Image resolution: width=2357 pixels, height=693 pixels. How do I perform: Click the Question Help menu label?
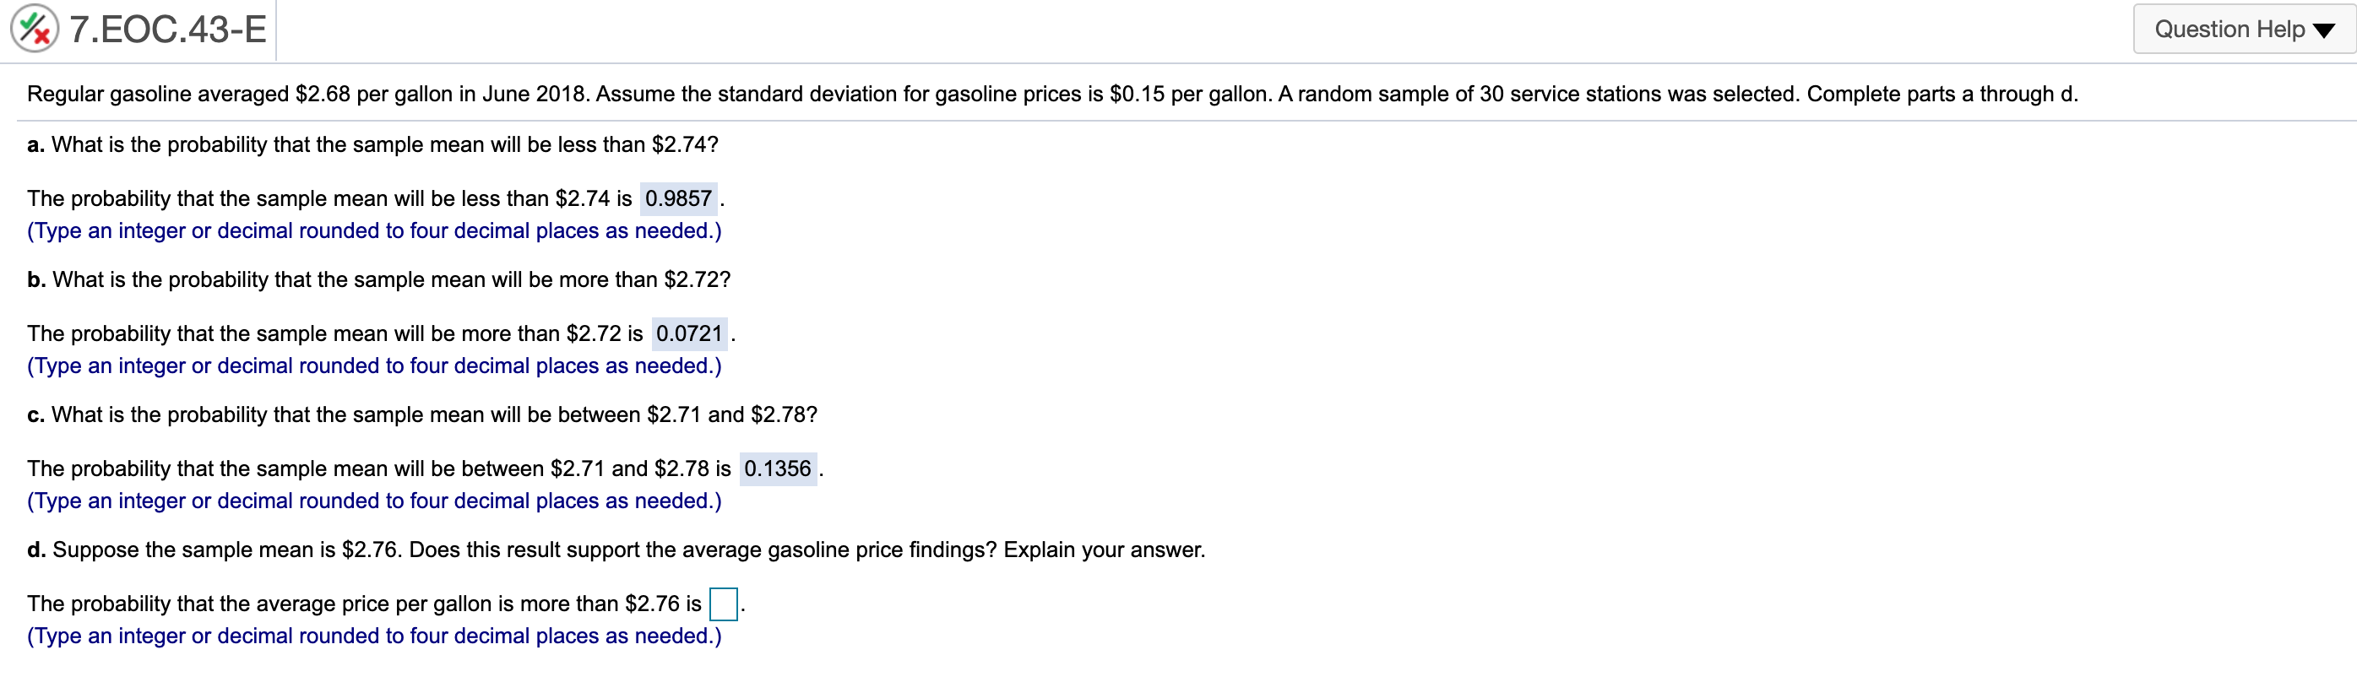point(2224,29)
